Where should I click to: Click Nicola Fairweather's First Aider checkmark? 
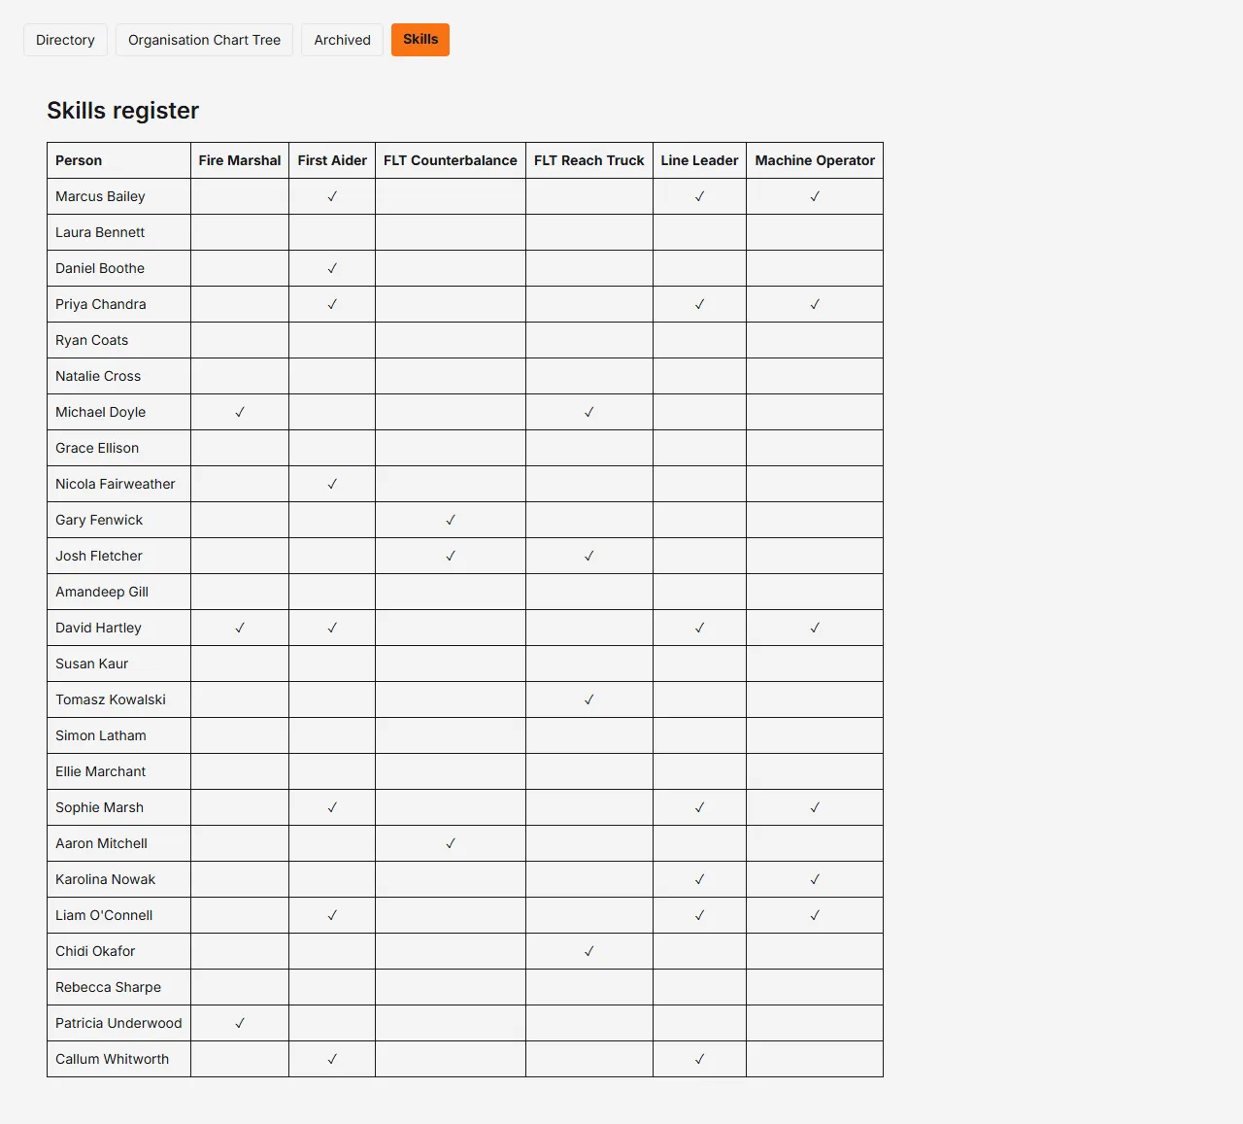pyautogui.click(x=332, y=484)
